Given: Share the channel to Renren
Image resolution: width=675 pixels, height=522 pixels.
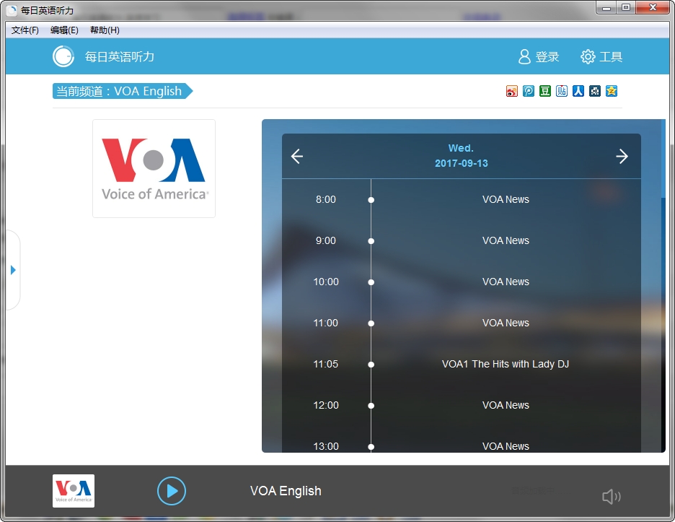Looking at the screenshot, I should pos(578,91).
